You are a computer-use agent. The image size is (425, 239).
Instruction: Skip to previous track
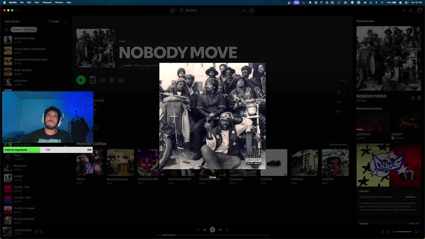(205, 229)
